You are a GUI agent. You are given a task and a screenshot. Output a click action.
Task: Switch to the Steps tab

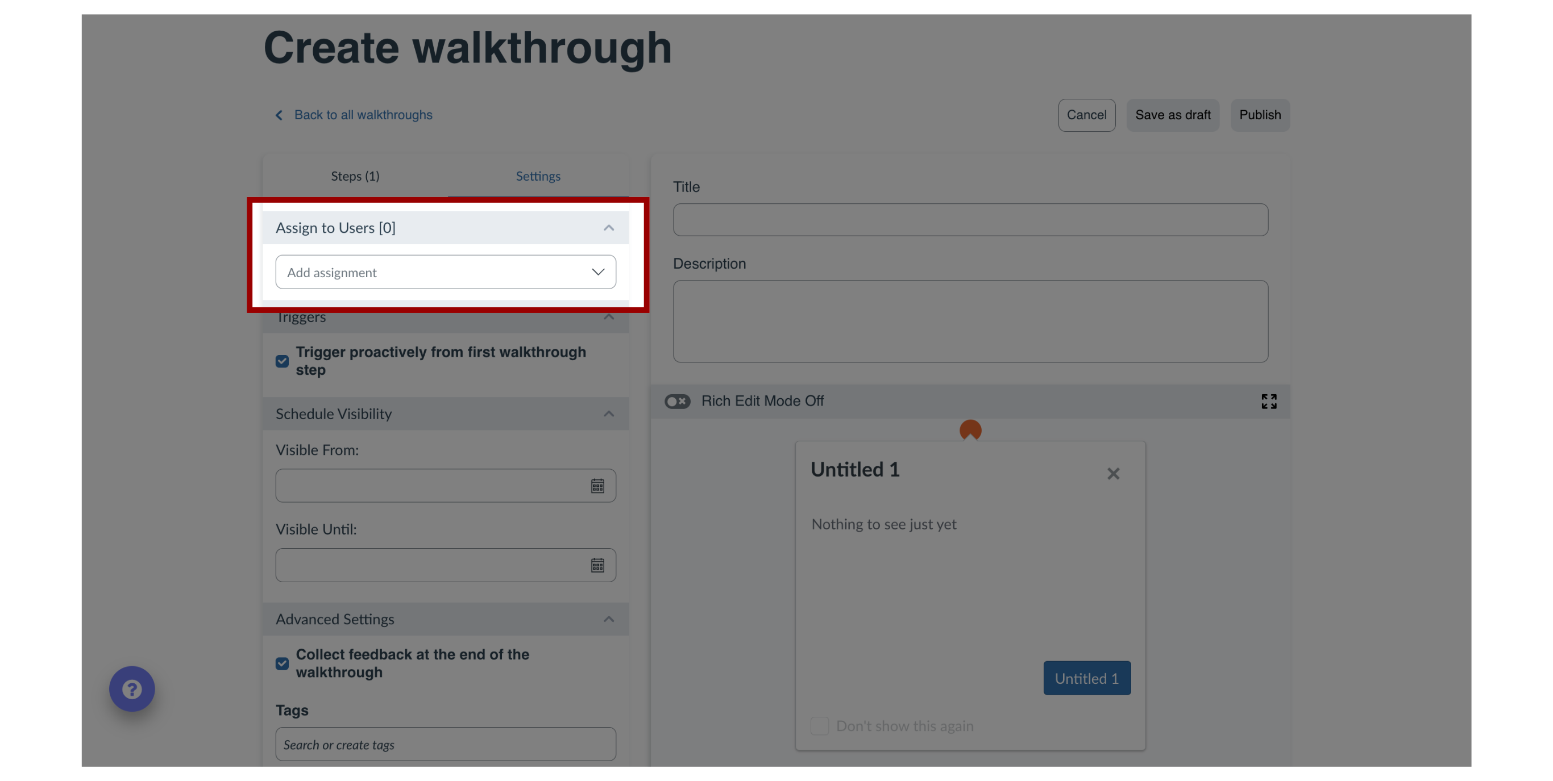pyautogui.click(x=355, y=176)
